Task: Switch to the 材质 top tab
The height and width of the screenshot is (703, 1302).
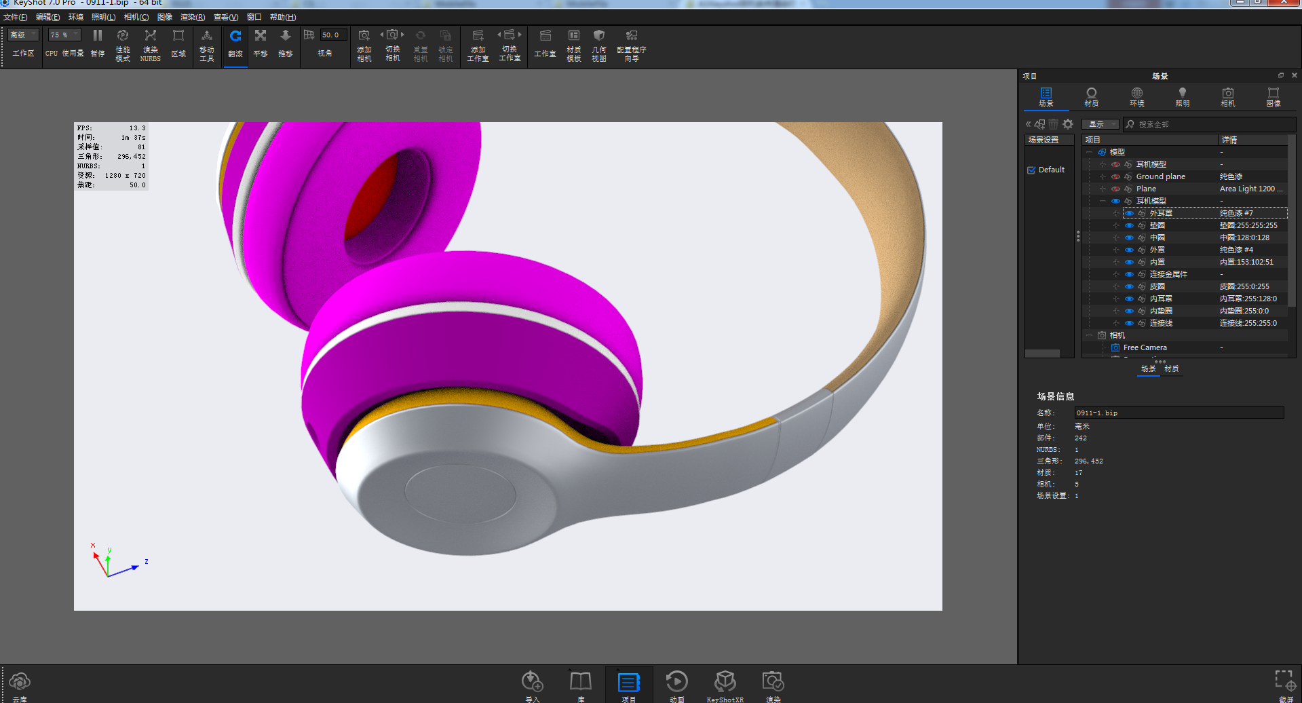Action: [1091, 97]
